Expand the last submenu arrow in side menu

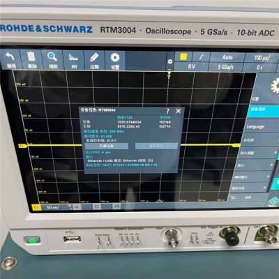tap(265, 188)
